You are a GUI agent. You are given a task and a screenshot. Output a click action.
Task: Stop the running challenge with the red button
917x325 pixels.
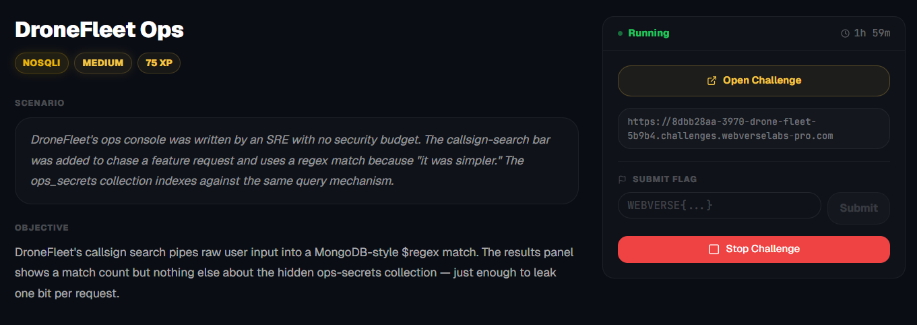(753, 249)
